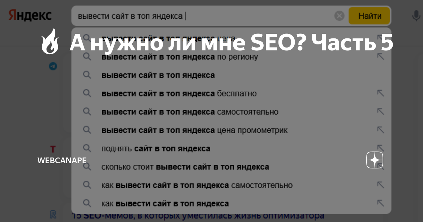This screenshot has width=423, height=222.
Task: Click the Yandex logo
Action: [x=29, y=15]
